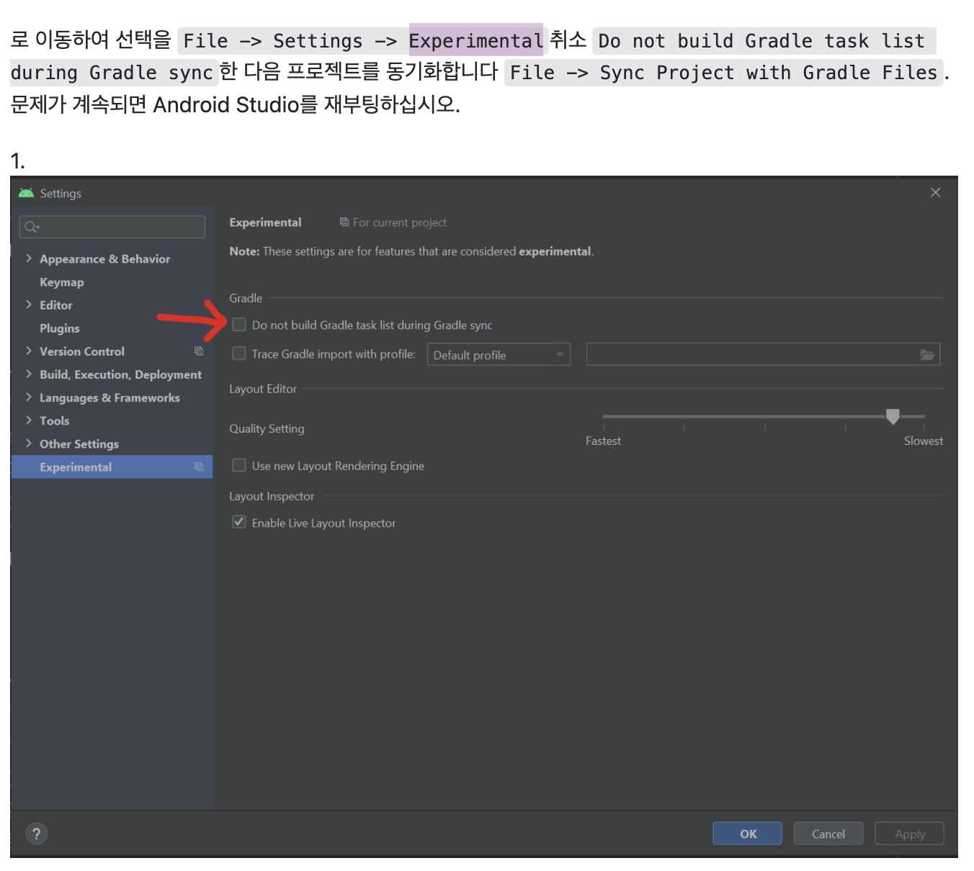Select the Tools label in sidebar
Viewport: 974px width, 871px height.
click(x=55, y=421)
